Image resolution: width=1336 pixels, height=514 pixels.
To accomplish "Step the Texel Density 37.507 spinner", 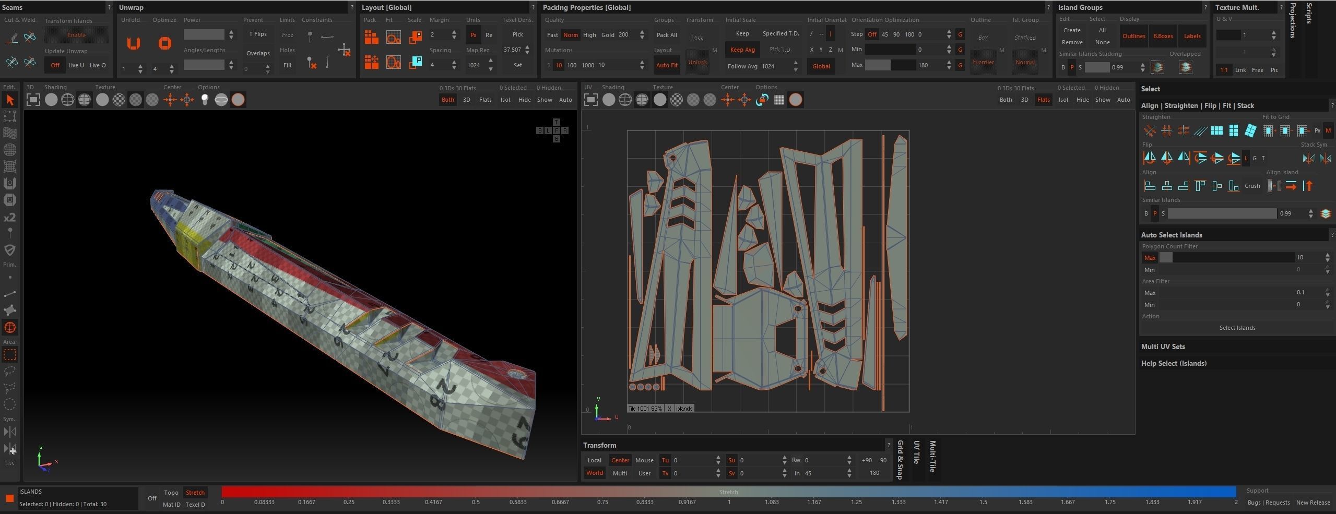I will point(527,50).
